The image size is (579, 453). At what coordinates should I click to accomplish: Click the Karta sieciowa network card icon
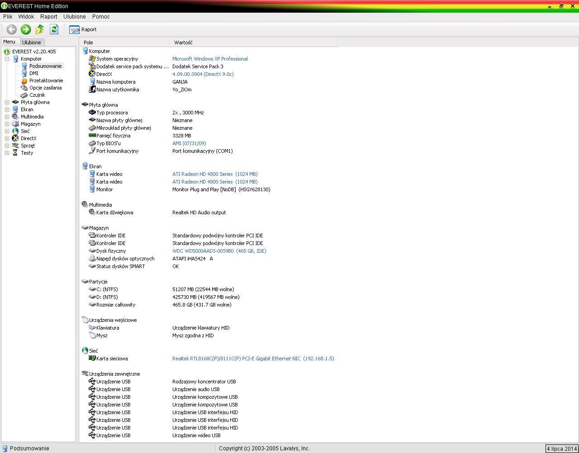pos(92,359)
